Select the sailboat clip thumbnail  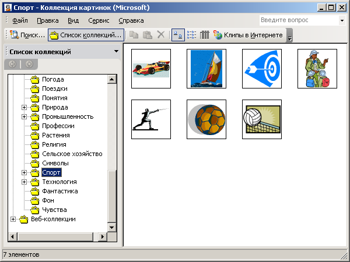point(206,69)
